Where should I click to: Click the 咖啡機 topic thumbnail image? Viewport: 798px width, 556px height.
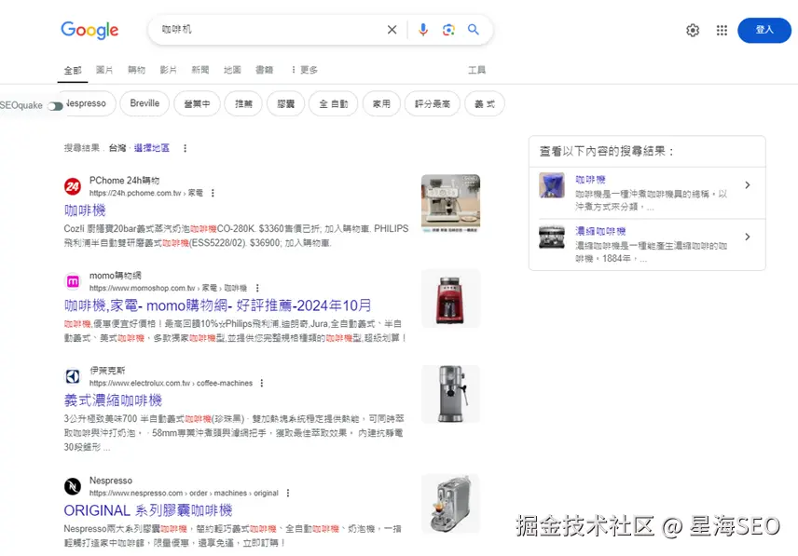point(552,185)
